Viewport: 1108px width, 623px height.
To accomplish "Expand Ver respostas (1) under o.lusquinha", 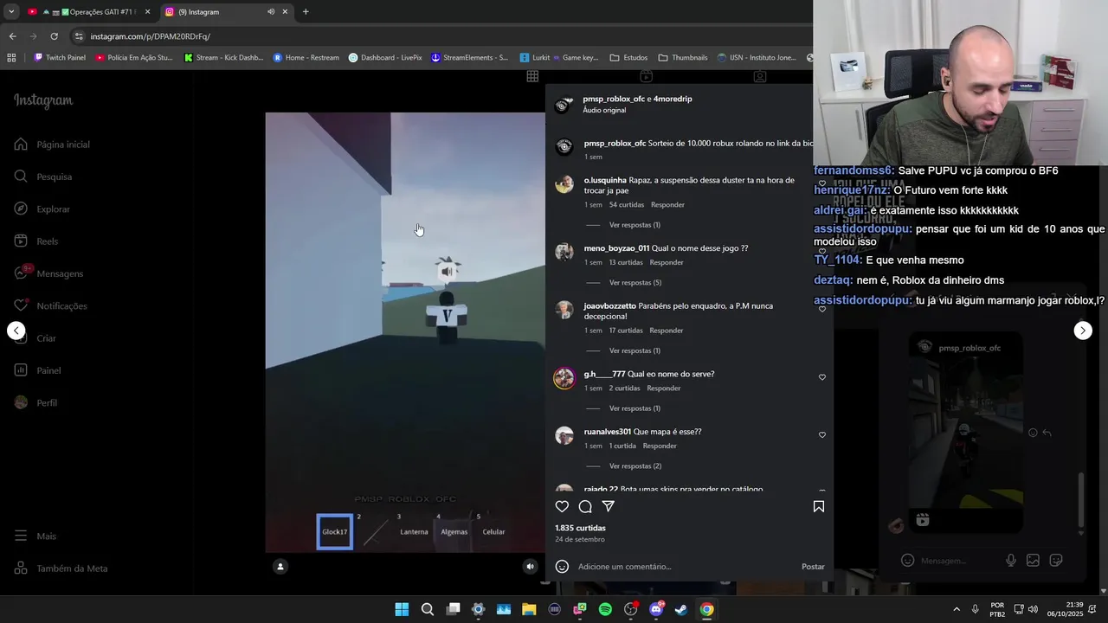I will tap(635, 225).
